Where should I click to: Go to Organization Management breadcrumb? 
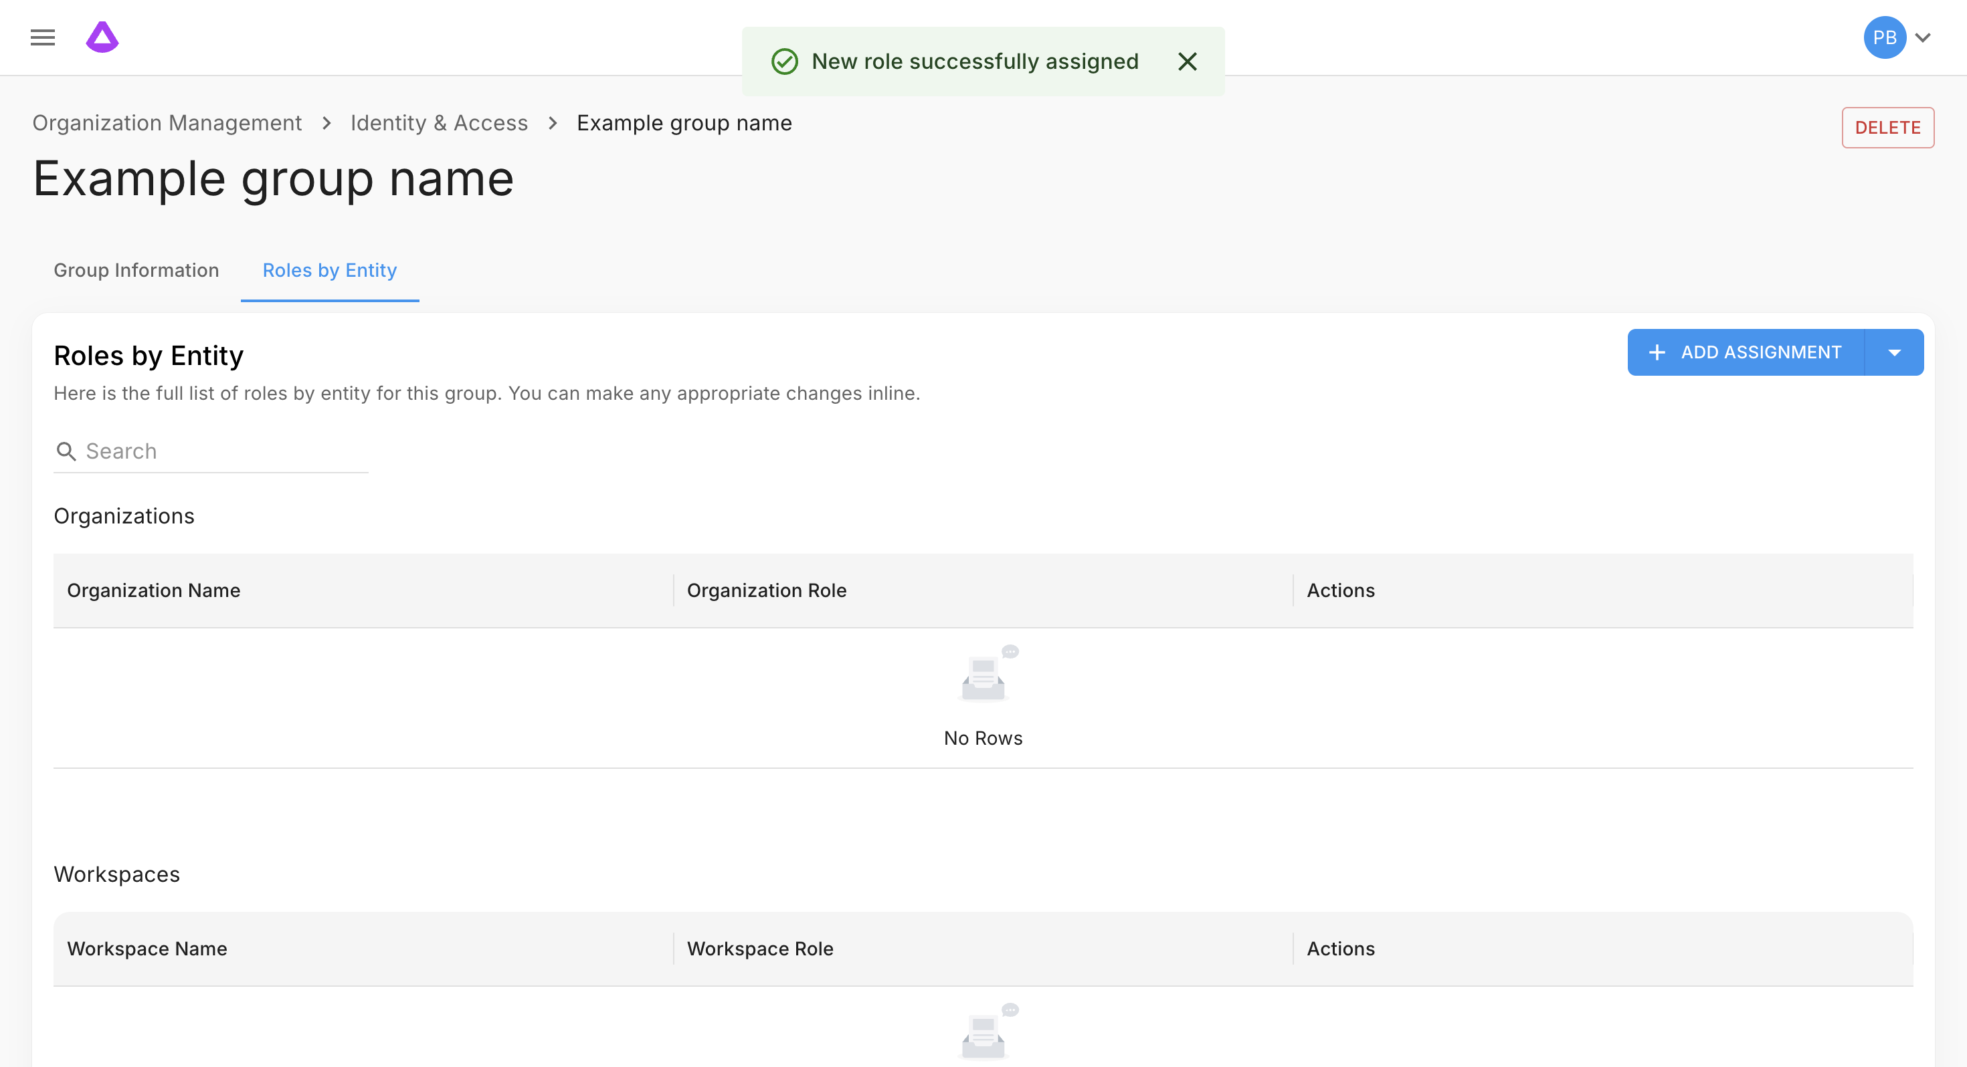(x=167, y=123)
